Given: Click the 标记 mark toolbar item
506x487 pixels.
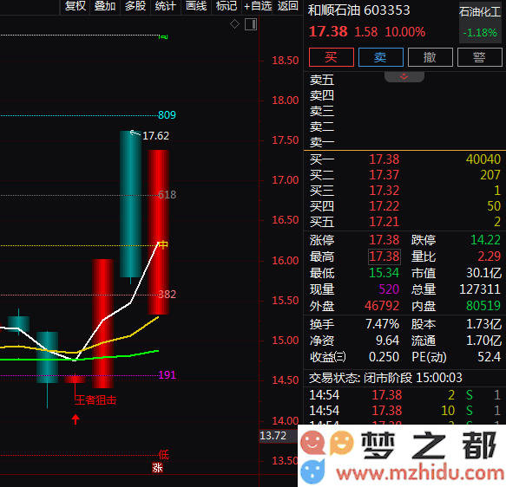Looking at the screenshot, I should click(227, 6).
